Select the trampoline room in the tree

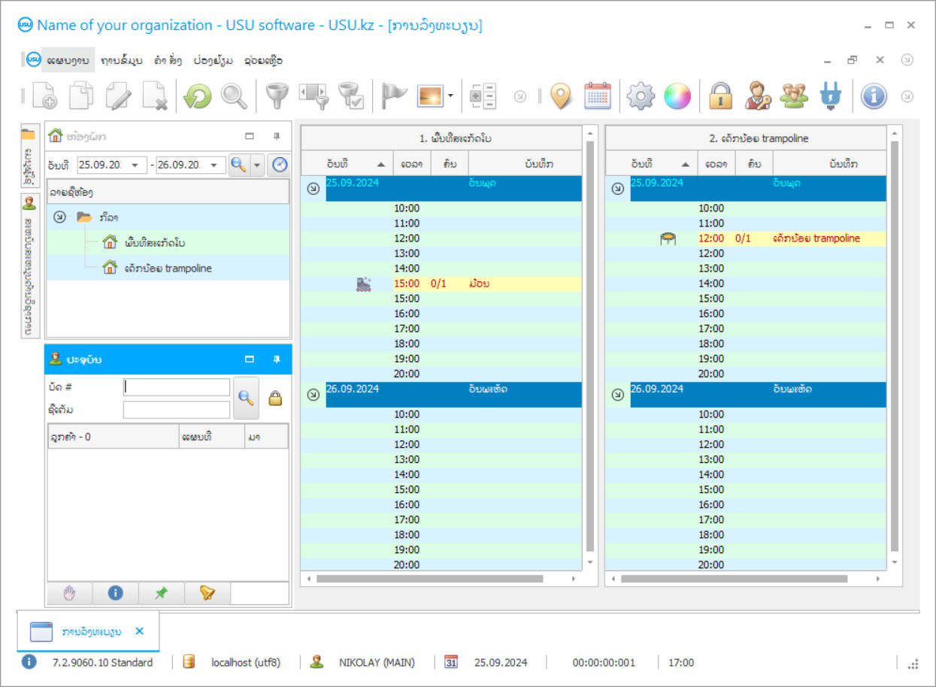(x=168, y=268)
